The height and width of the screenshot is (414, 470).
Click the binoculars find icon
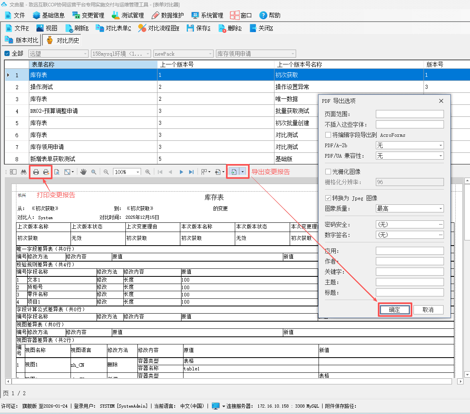[23, 172]
